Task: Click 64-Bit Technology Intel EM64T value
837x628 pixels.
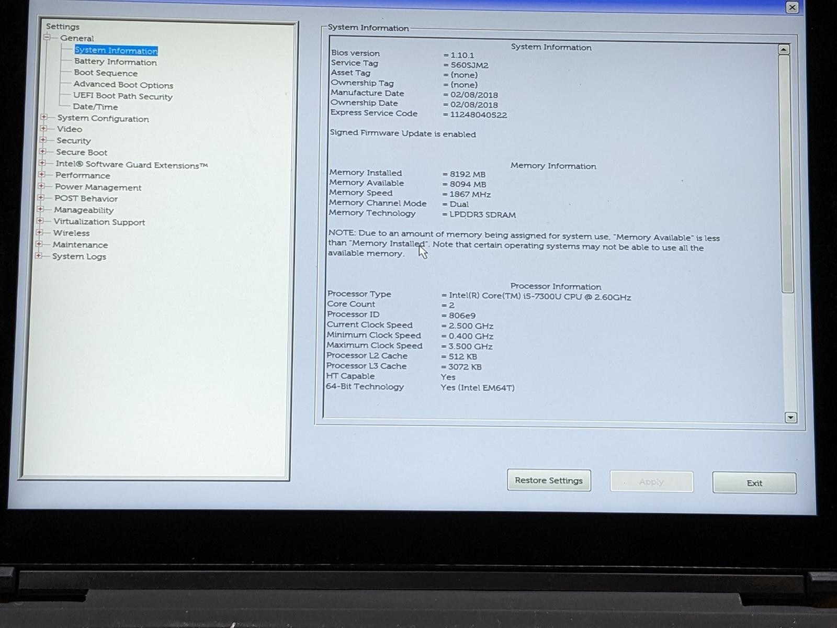Action: pyautogui.click(x=478, y=388)
